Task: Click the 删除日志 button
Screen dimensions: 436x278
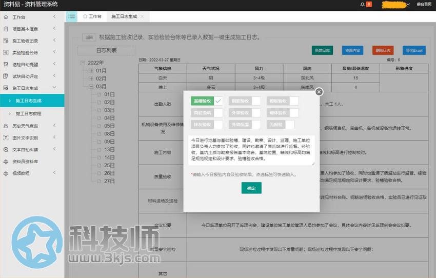Action: [x=383, y=50]
